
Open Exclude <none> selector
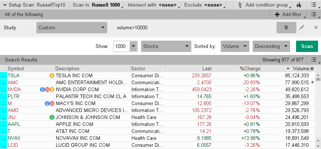click(x=205, y=5)
